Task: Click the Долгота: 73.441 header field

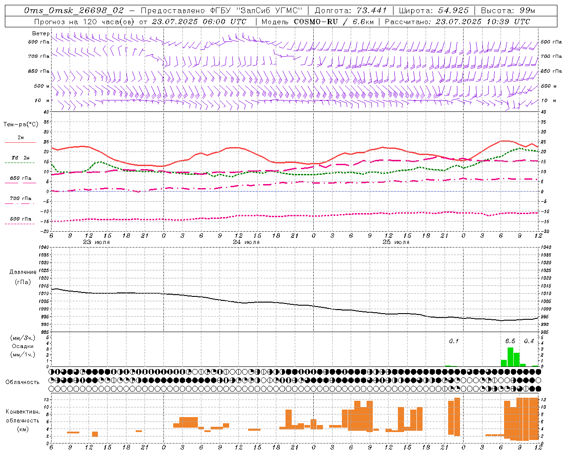Action: tap(351, 10)
